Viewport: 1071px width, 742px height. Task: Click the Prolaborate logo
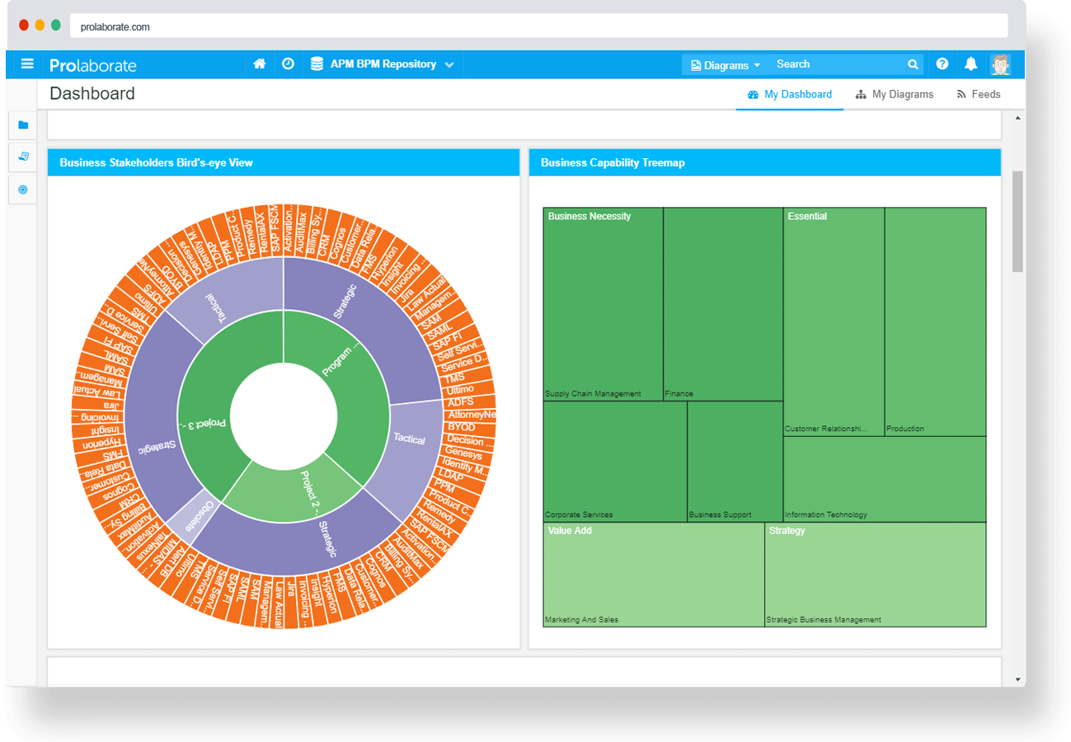point(93,64)
